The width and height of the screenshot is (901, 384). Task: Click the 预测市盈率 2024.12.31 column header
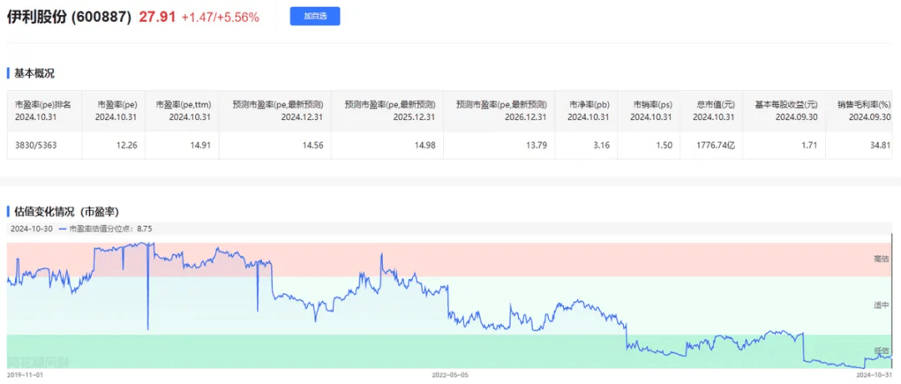tap(276, 110)
